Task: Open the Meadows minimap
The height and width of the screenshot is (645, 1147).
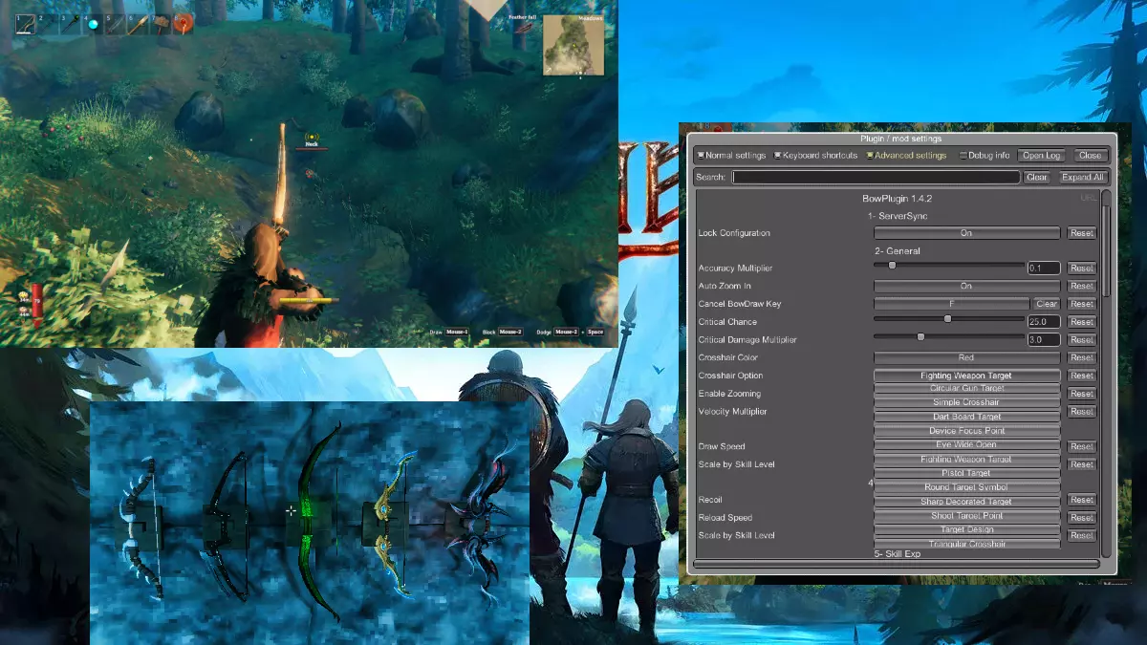Action: pos(572,45)
